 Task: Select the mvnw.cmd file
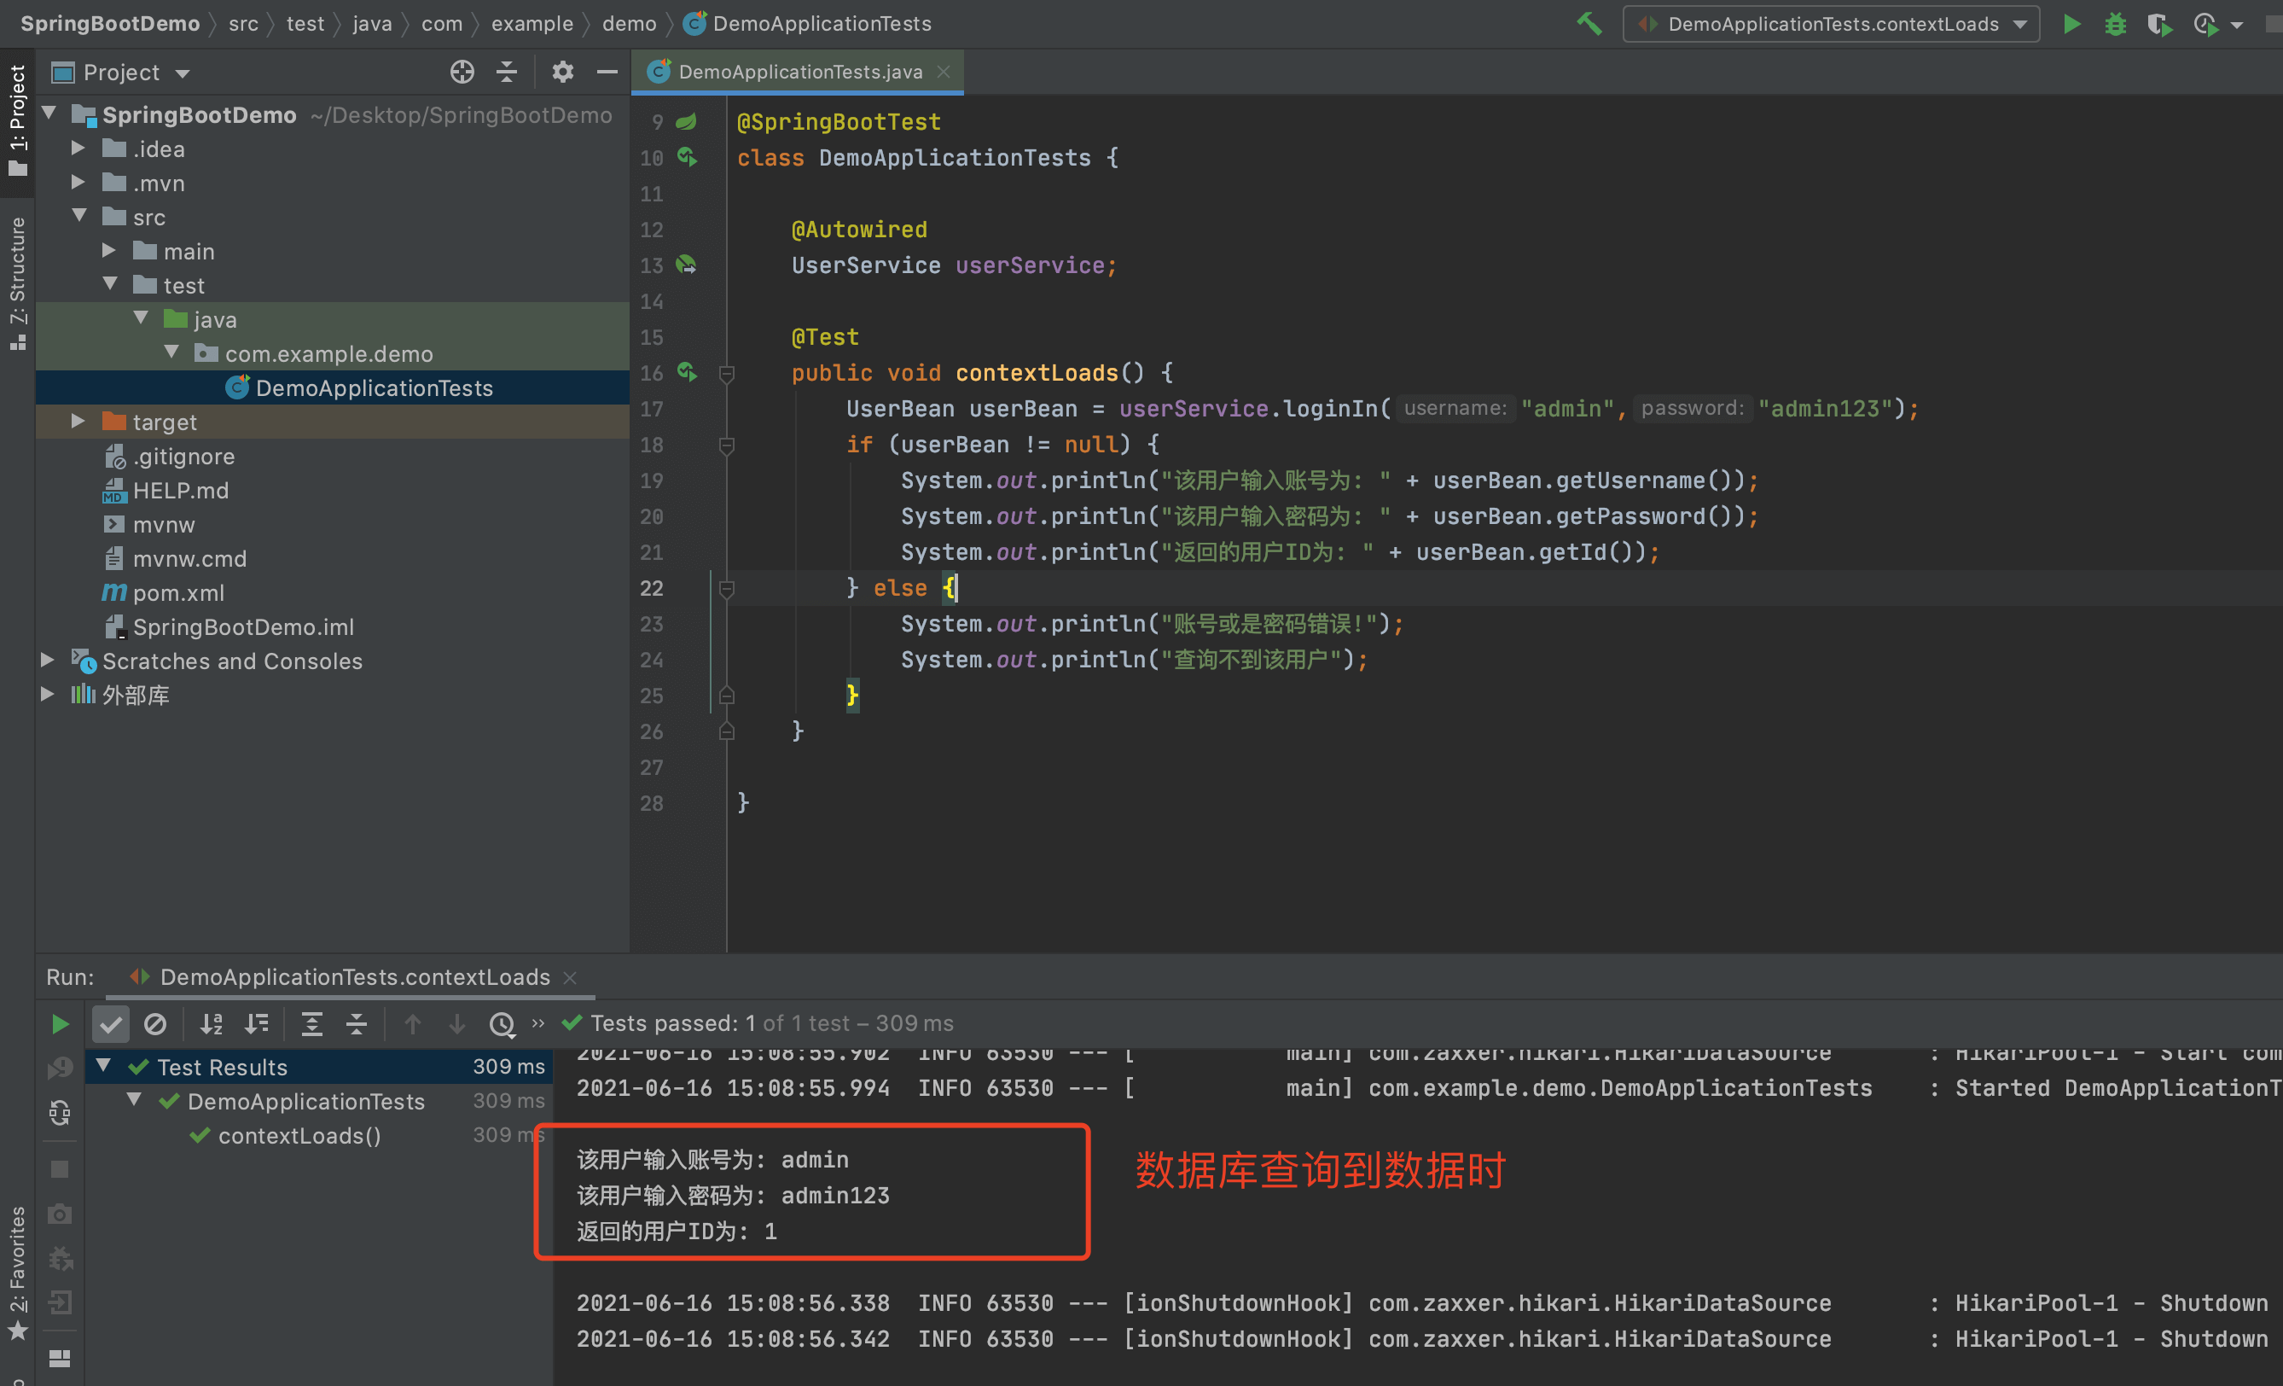point(333,558)
